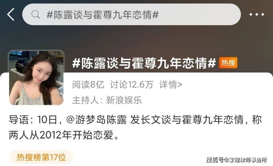Tap intro line 两人从2012年开始恋爱

pos(64,135)
